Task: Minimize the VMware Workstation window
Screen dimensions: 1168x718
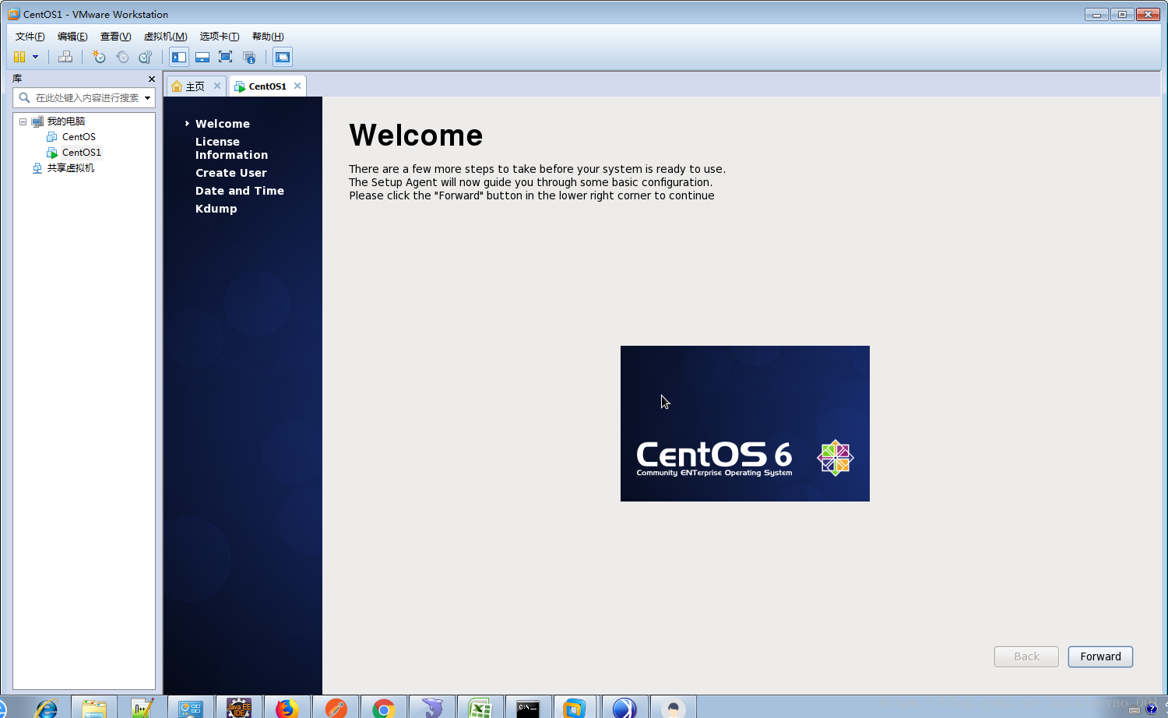Action: [1096, 14]
